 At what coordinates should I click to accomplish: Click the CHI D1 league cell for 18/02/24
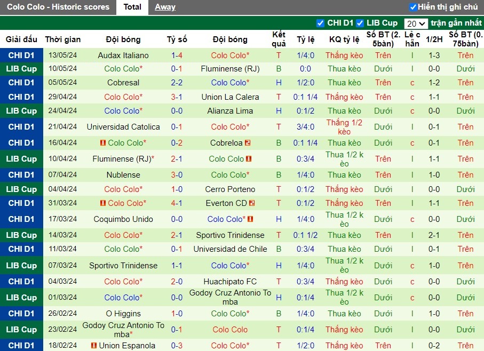[x=21, y=346]
